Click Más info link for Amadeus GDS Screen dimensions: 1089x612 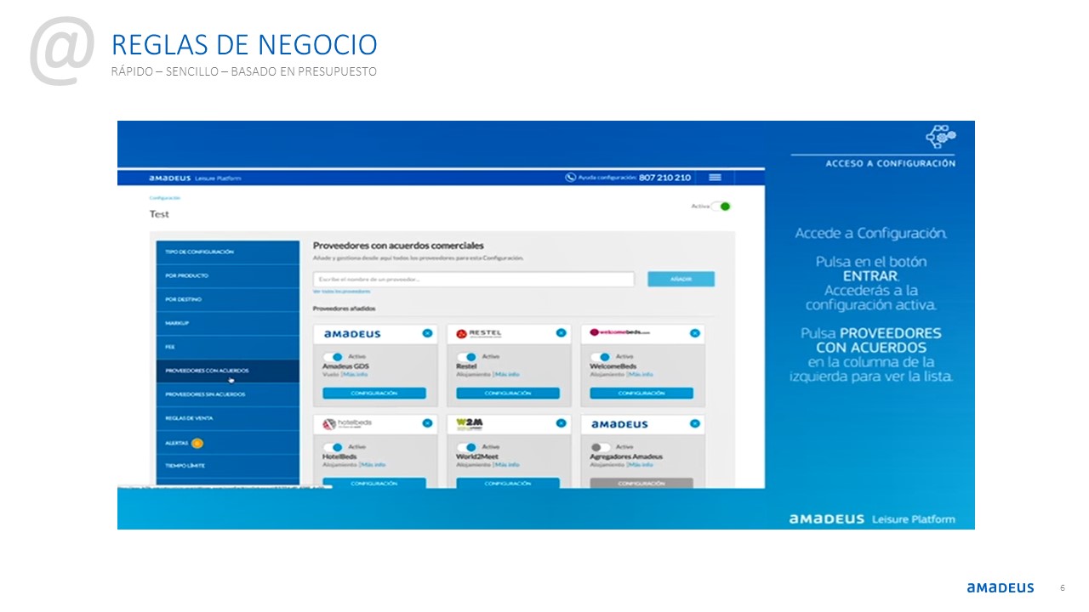(x=356, y=374)
